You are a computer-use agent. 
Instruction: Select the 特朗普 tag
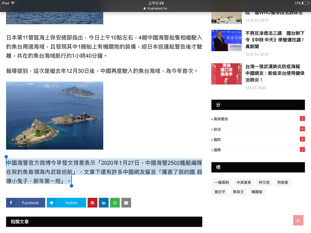[x=283, y=182]
